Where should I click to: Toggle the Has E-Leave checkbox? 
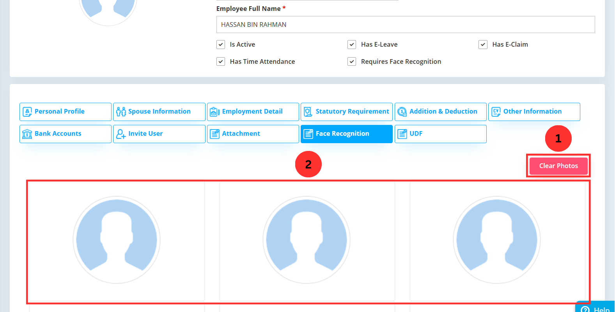pos(352,45)
